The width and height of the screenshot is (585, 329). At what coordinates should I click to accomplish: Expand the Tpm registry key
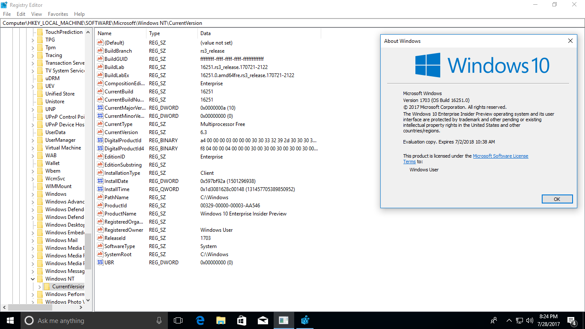[33, 48]
